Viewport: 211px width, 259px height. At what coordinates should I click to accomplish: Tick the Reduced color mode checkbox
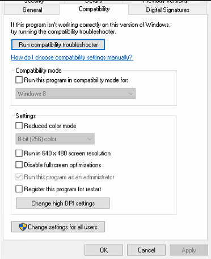click(19, 126)
